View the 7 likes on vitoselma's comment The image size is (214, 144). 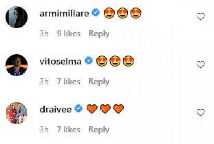(69, 81)
